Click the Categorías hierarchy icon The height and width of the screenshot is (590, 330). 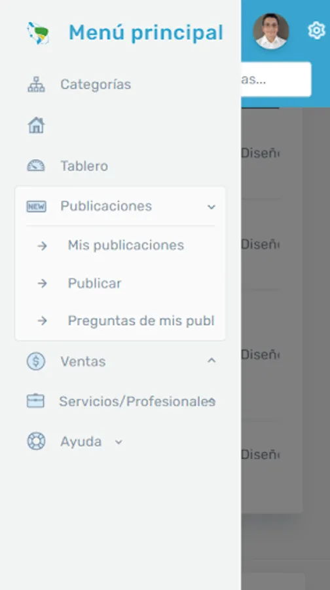[36, 85]
